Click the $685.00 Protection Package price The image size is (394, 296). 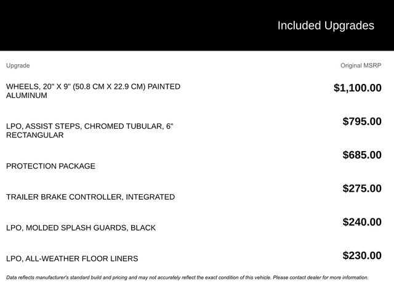coord(362,155)
